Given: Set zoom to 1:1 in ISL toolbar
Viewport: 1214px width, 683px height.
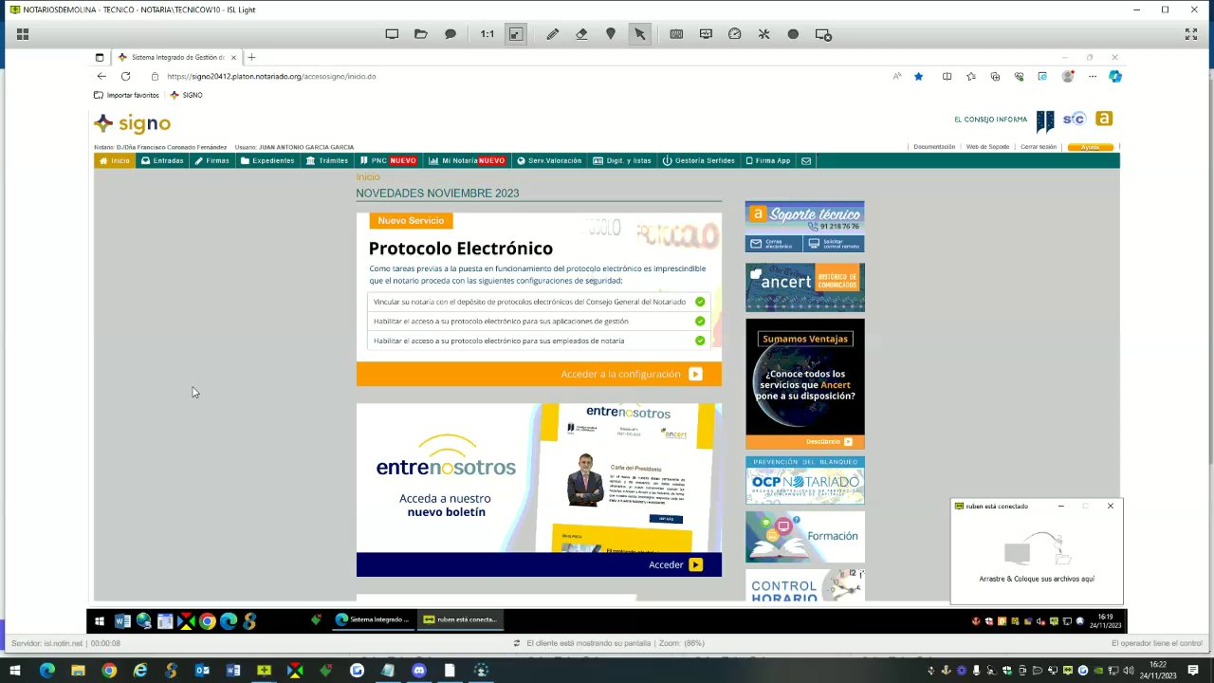Looking at the screenshot, I should point(487,34).
